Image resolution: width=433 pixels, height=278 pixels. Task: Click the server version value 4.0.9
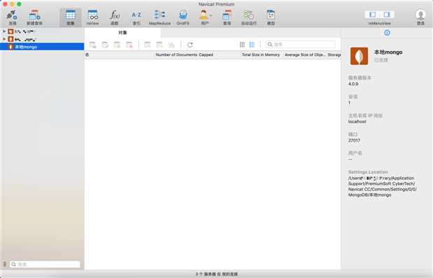click(353, 84)
